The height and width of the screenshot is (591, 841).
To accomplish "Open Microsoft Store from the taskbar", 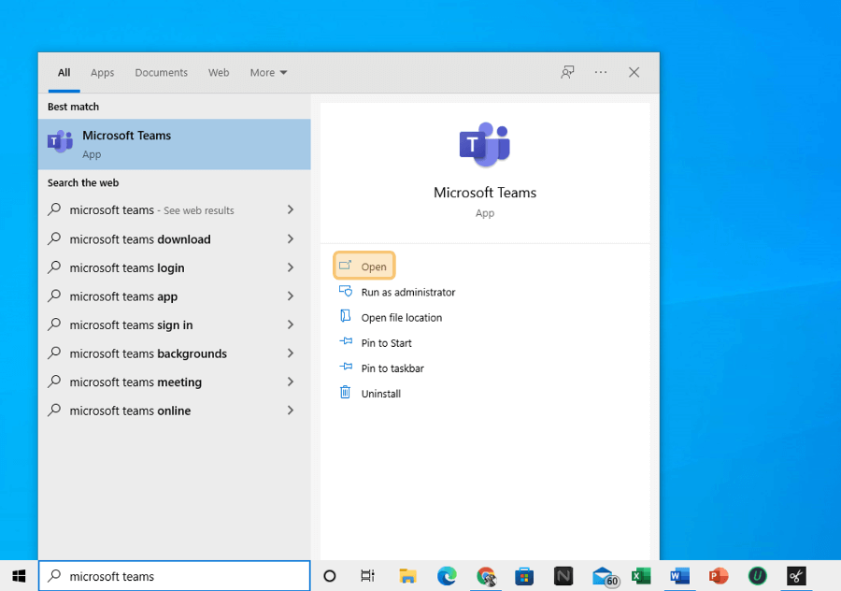I will [x=524, y=576].
